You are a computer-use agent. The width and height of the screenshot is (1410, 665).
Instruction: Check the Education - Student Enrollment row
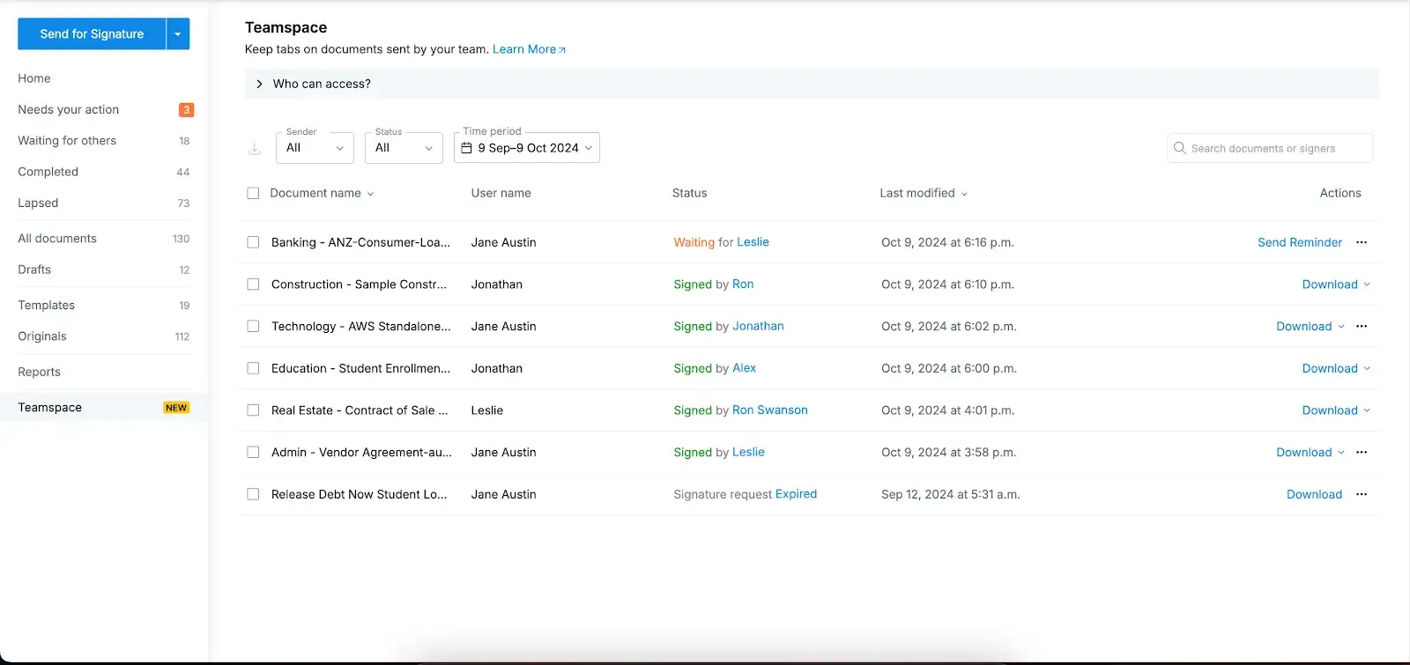click(253, 368)
